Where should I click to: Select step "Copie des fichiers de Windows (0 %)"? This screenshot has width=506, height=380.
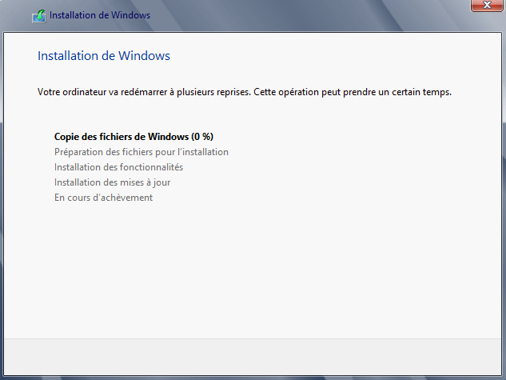coord(133,137)
